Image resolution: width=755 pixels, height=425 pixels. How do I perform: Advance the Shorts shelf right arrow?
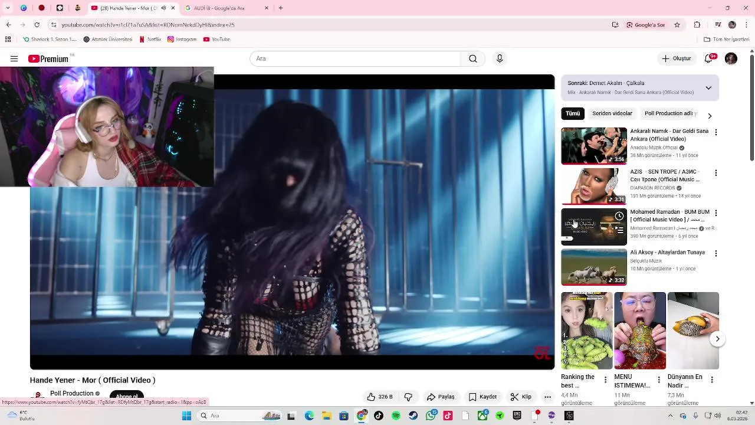point(717,339)
